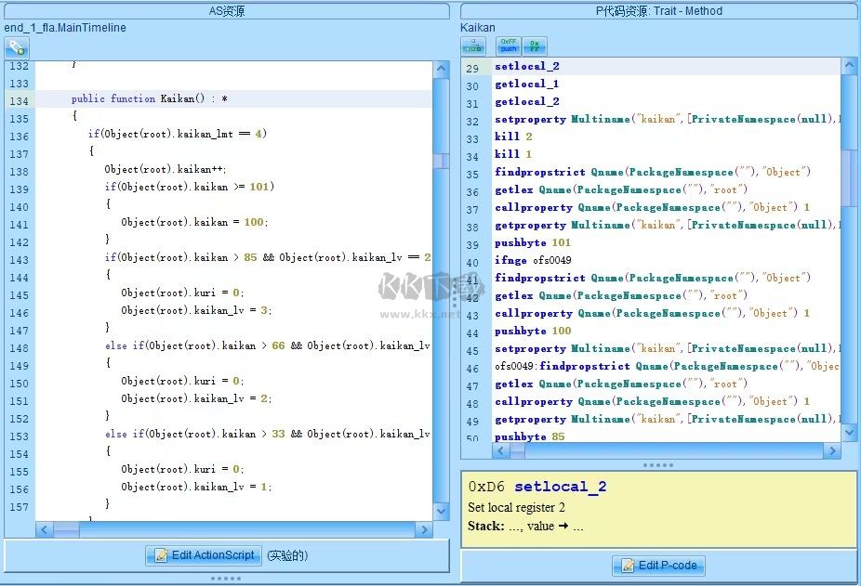Viewport: 861px width, 586px height.
Task: Click the Kaikan method name label
Action: click(x=477, y=27)
